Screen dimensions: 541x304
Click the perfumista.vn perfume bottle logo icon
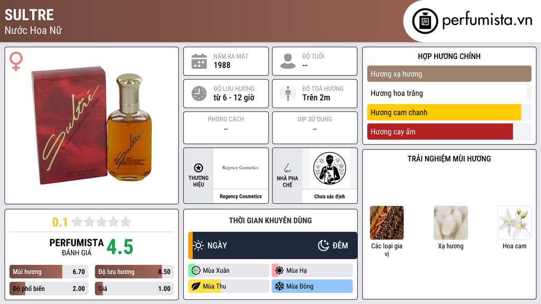(425, 21)
